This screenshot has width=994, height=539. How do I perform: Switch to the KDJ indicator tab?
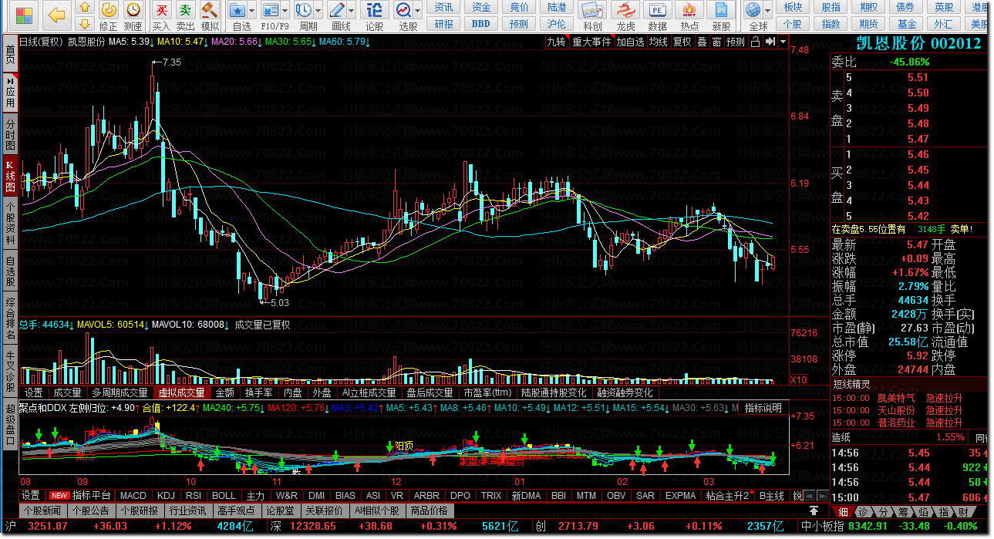click(166, 495)
